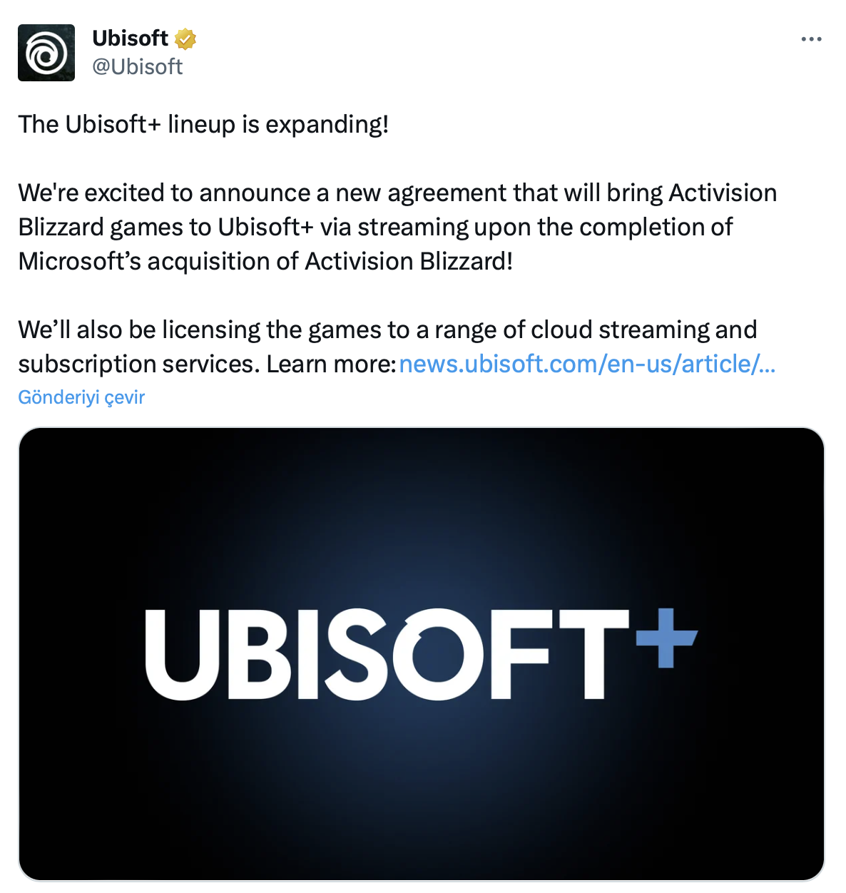Click the bold Ubisoft display name
The height and width of the screenshot is (893, 846).
pyautogui.click(x=131, y=39)
